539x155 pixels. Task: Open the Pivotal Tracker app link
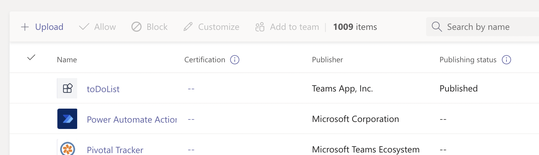coord(115,150)
